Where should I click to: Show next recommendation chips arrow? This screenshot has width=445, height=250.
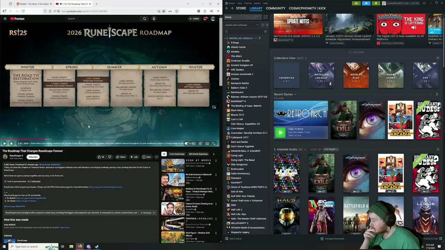(x=213, y=154)
